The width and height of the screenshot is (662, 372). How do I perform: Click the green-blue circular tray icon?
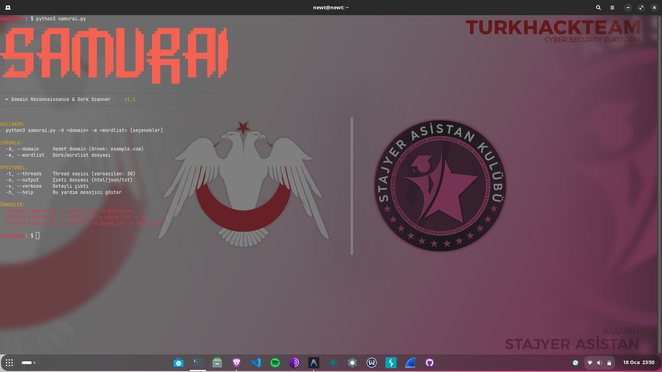click(x=575, y=363)
